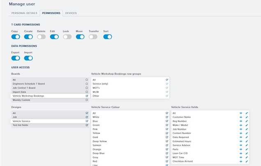
Task: Open the Personal Details tab
Action: [24, 13]
